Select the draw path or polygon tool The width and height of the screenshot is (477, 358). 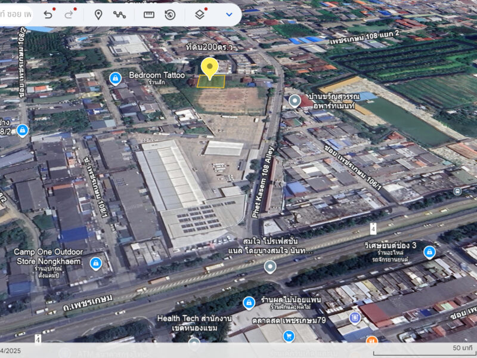pyautogui.click(x=119, y=14)
